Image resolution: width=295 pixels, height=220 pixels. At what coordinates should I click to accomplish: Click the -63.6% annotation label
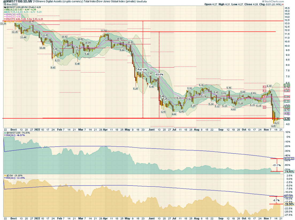159,74
